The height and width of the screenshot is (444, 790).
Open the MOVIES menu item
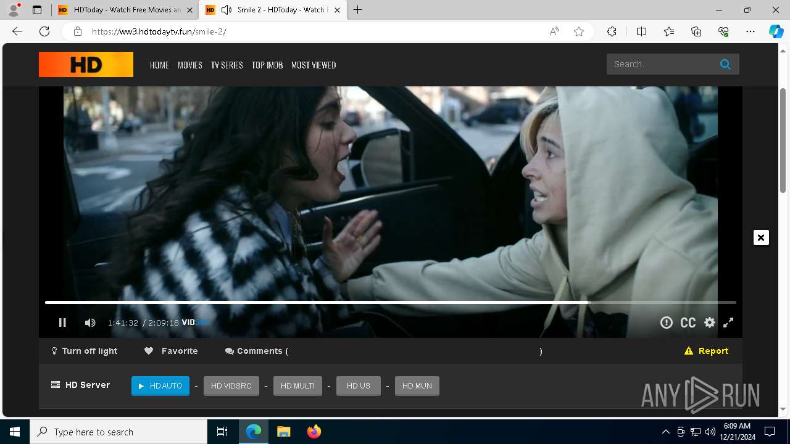coord(190,65)
